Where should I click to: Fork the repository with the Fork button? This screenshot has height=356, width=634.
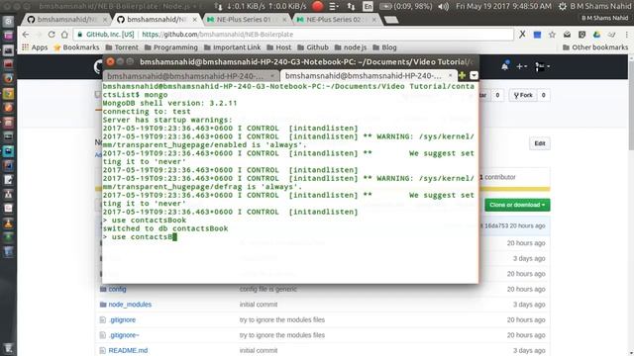(523, 95)
